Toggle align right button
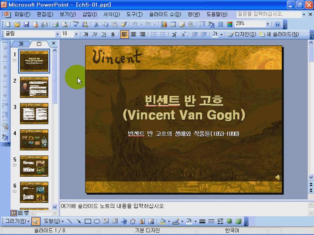314x235 pixels. coord(142,34)
